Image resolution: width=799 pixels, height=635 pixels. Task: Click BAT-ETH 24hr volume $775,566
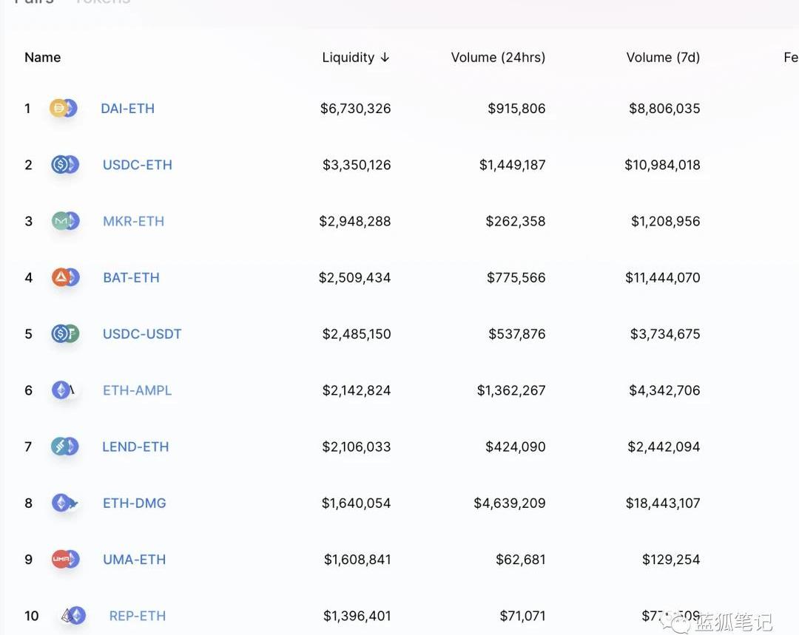pos(516,278)
